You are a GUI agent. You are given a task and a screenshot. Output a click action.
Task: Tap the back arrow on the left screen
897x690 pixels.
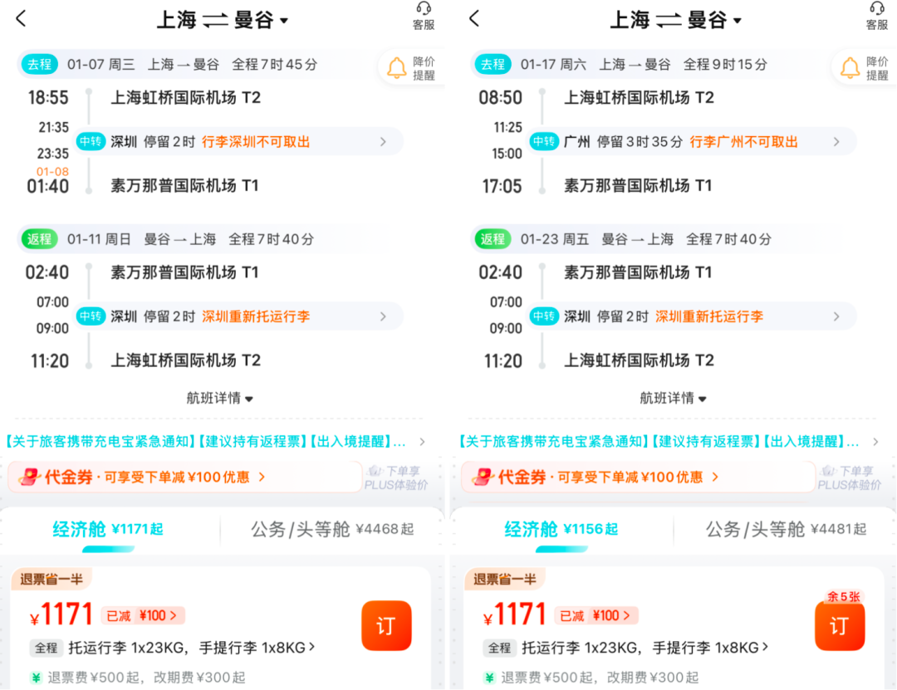pos(20,18)
